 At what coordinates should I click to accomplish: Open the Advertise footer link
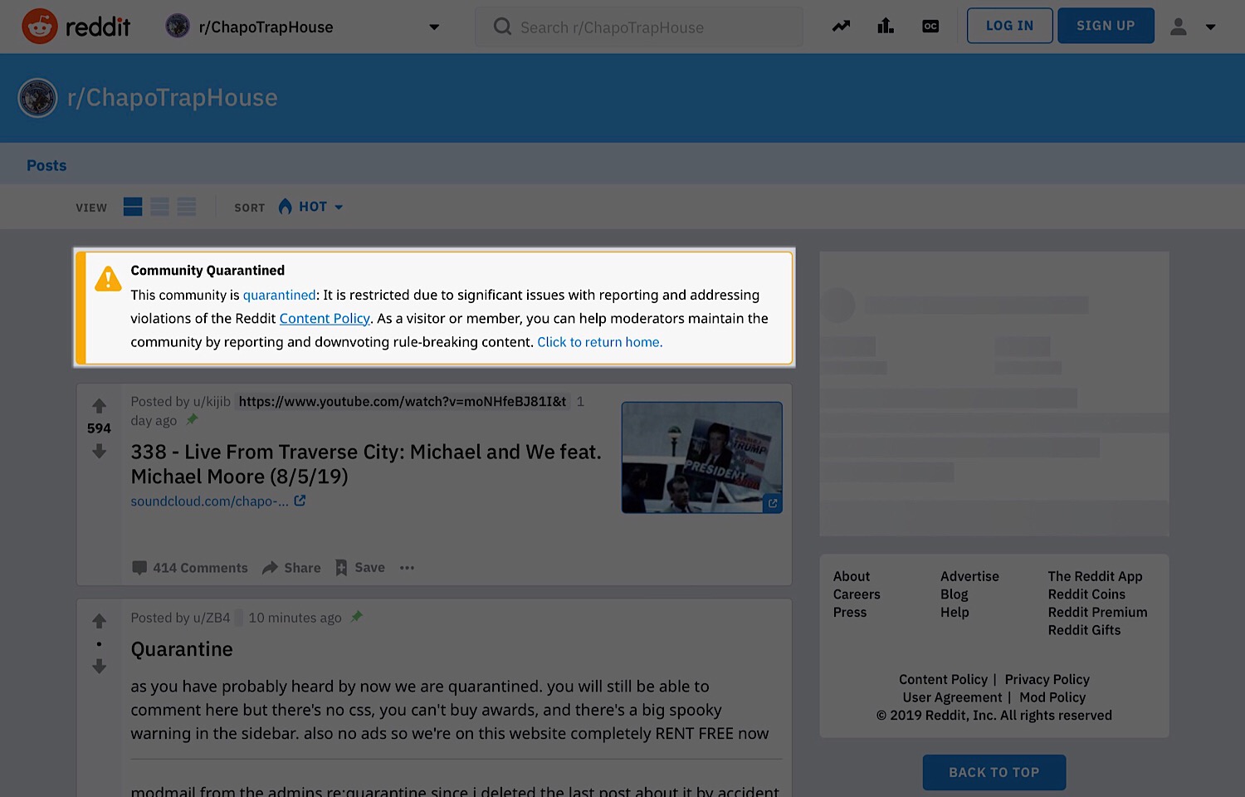969,576
